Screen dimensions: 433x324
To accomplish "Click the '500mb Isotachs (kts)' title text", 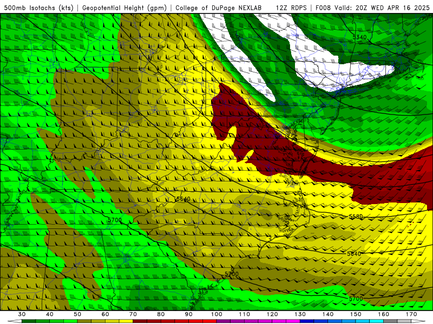I will (x=38, y=8).
